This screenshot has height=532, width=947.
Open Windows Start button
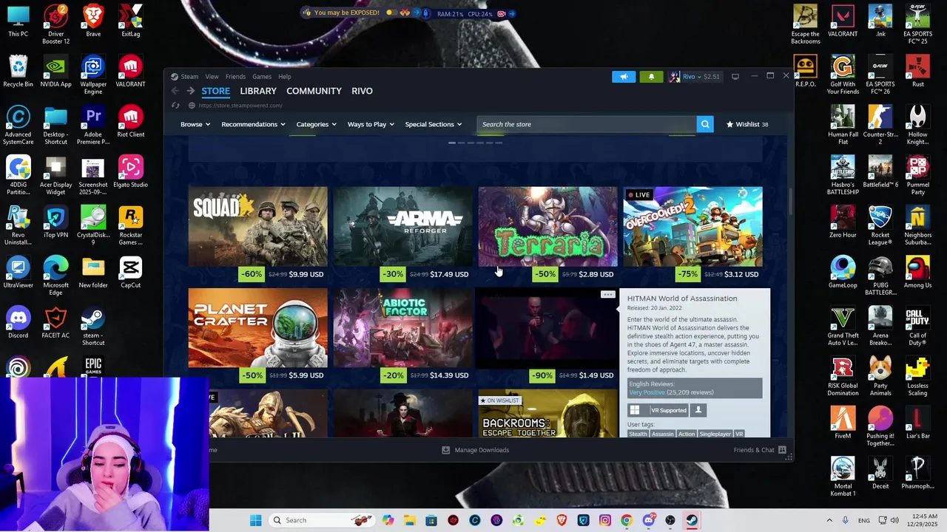(x=255, y=520)
